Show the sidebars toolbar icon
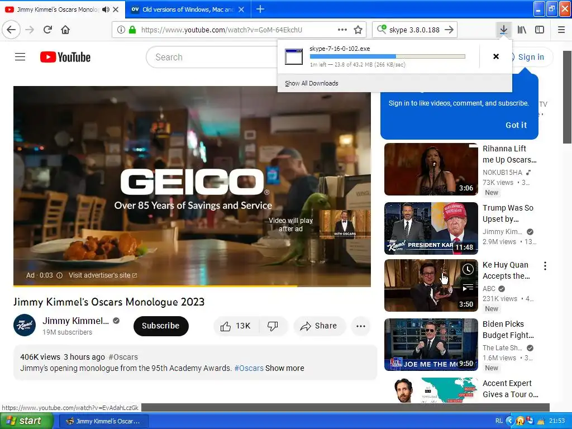 (x=540, y=30)
